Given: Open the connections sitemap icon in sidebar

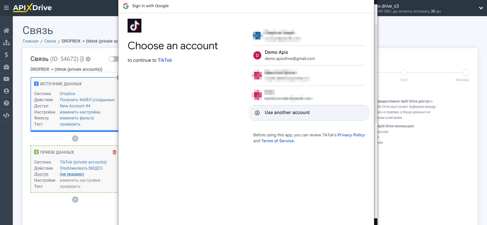Looking at the screenshot, I should click(x=6, y=43).
